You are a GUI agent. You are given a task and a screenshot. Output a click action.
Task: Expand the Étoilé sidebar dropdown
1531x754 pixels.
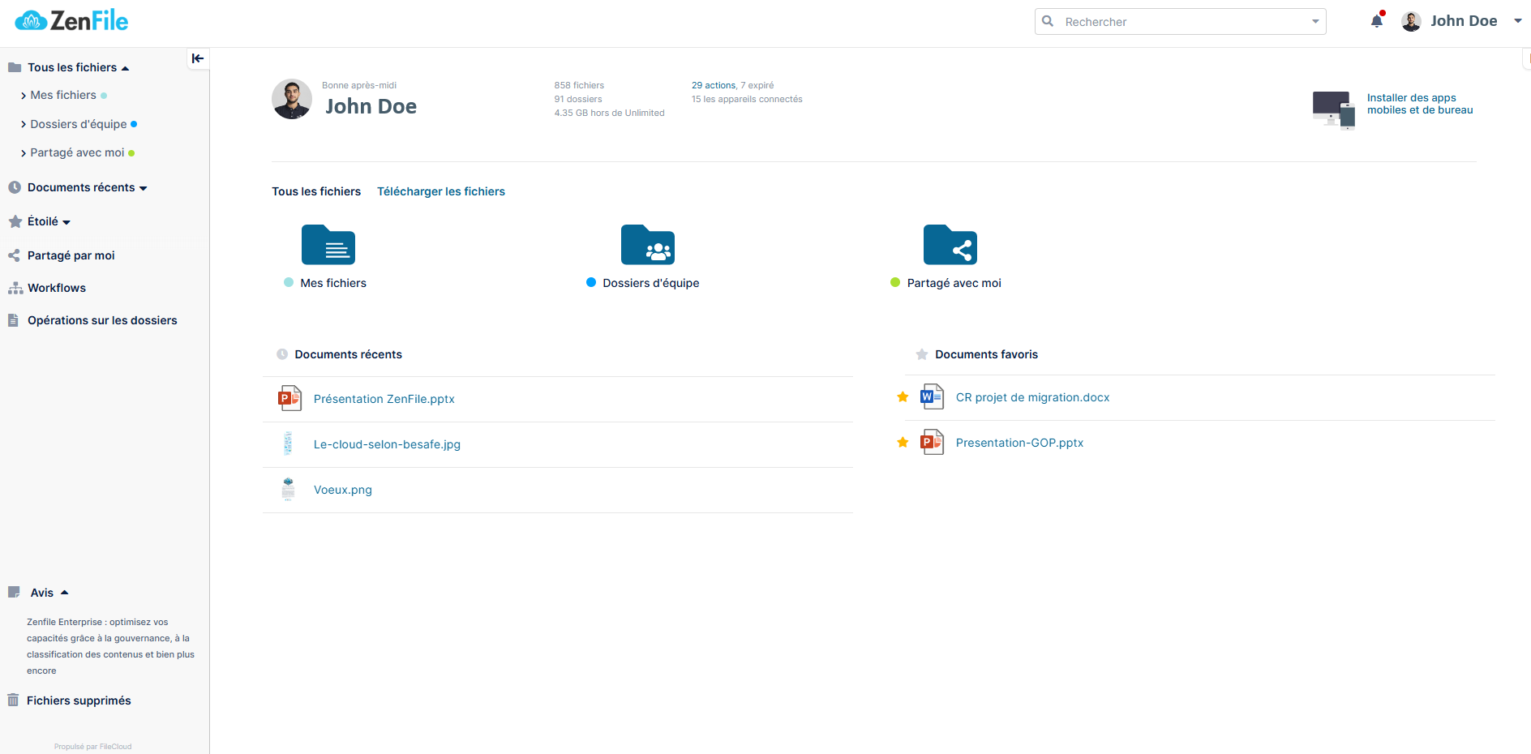[66, 222]
